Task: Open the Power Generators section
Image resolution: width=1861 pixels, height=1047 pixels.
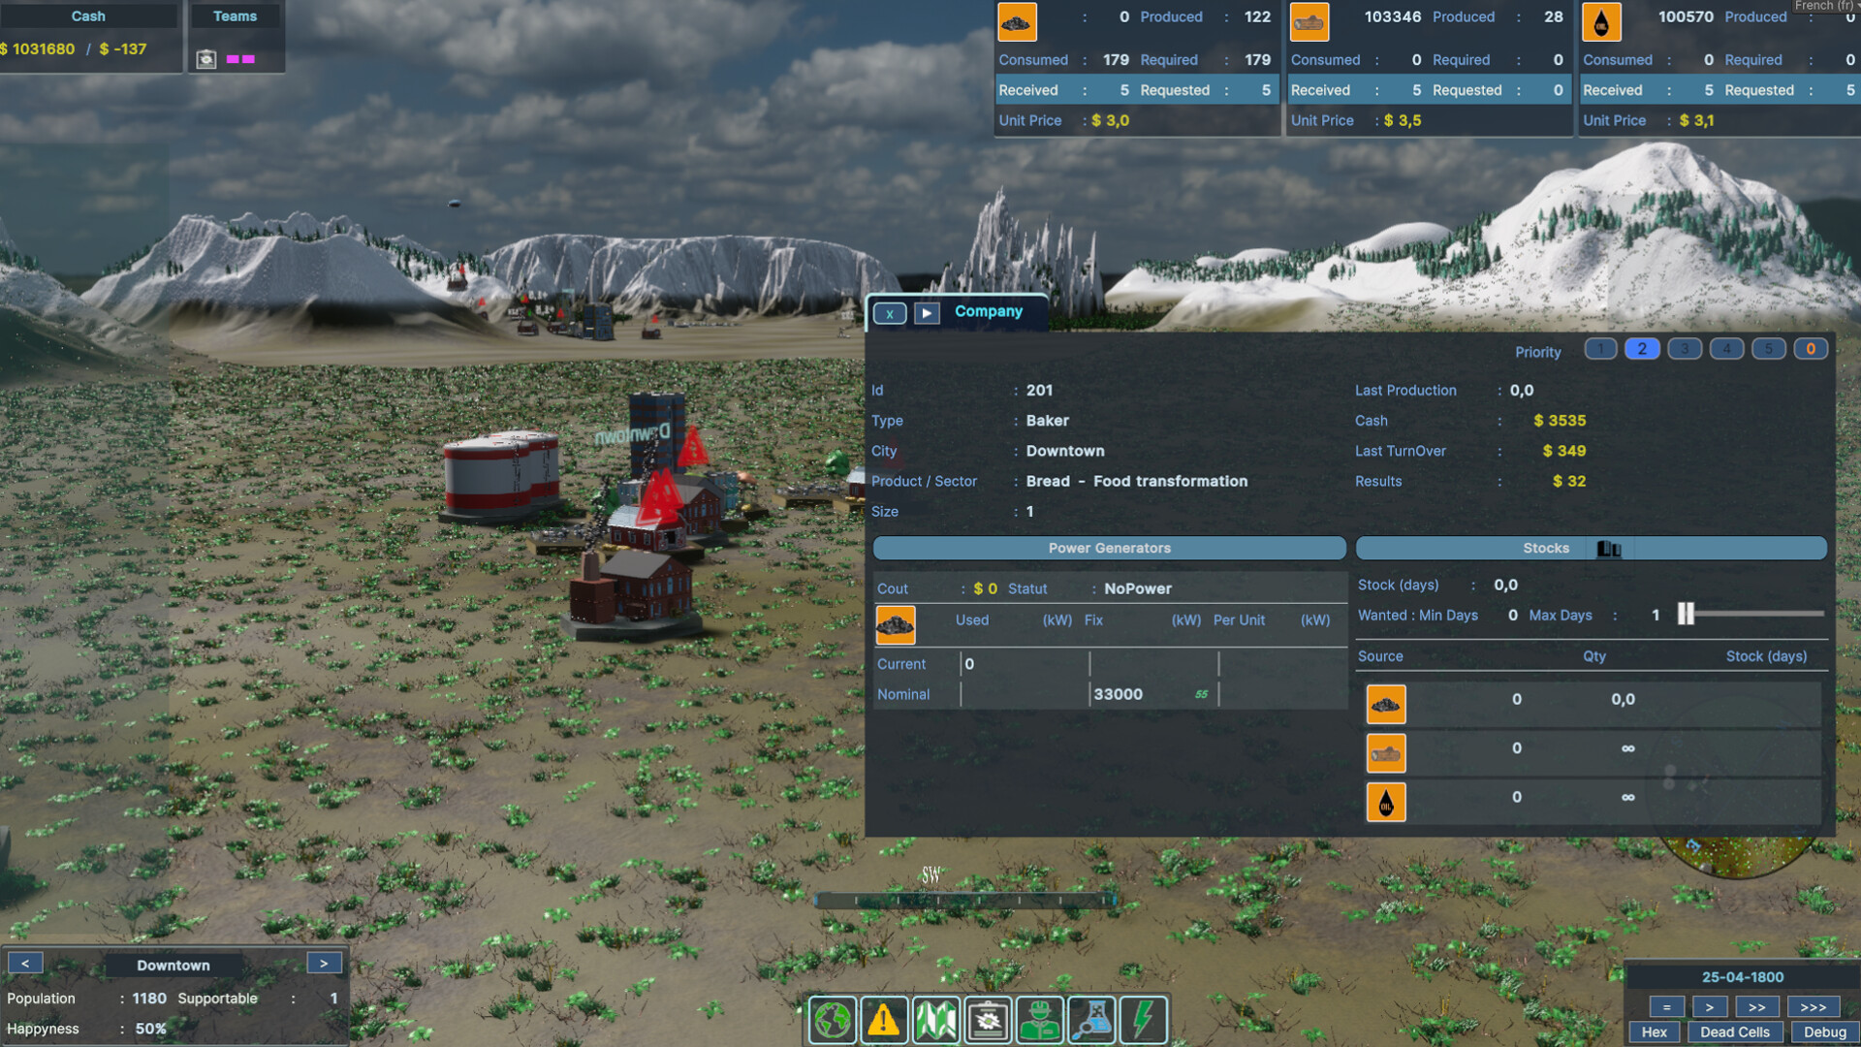Action: [1109, 548]
